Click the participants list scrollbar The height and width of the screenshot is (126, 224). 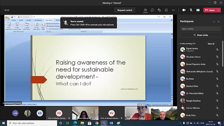(223, 54)
